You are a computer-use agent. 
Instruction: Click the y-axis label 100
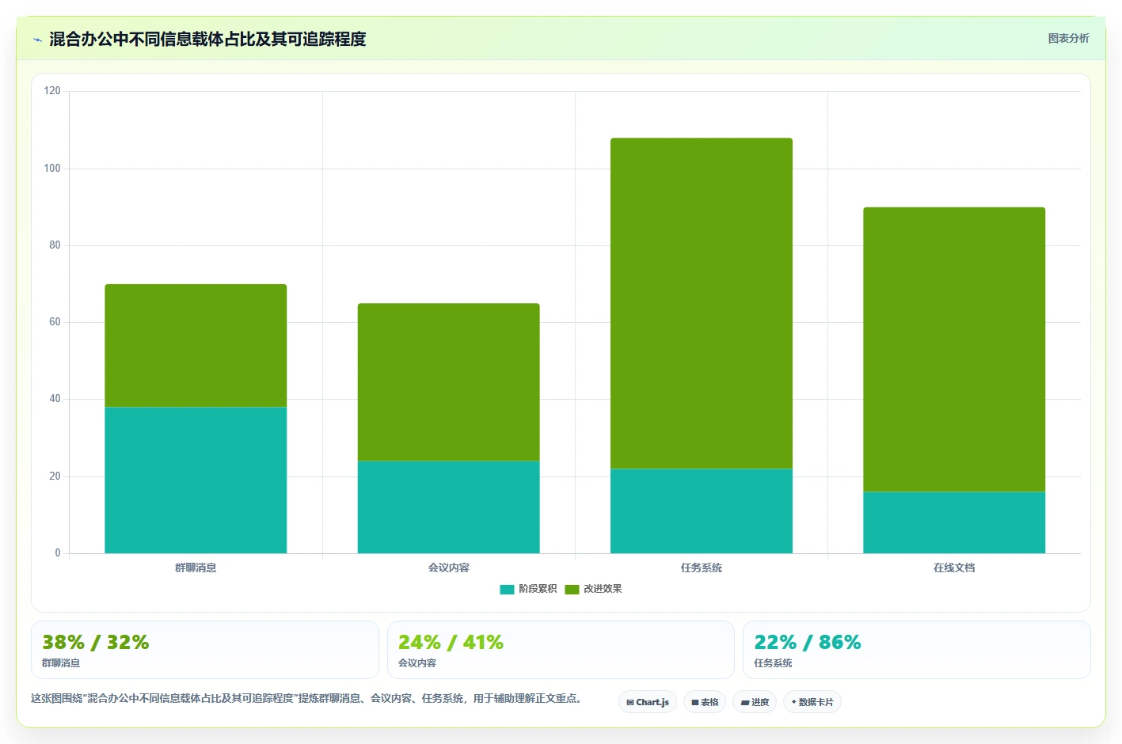coord(52,168)
